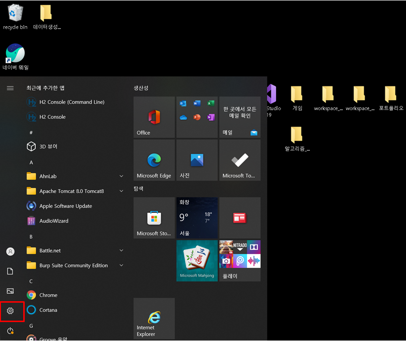Click the 최근에 추가한 앱 heading

46,88
